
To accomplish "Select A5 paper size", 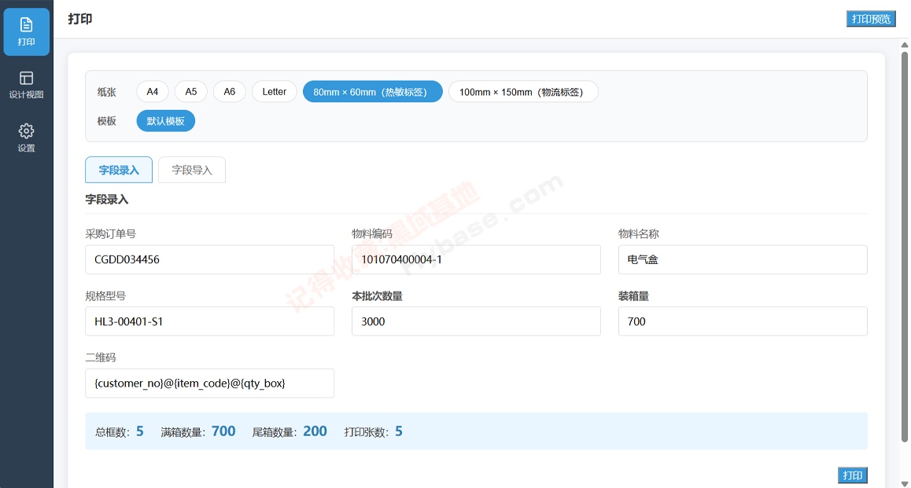I will [190, 92].
